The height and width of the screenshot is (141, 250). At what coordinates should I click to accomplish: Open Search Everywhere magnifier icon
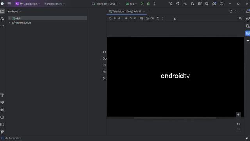pos(207,4)
